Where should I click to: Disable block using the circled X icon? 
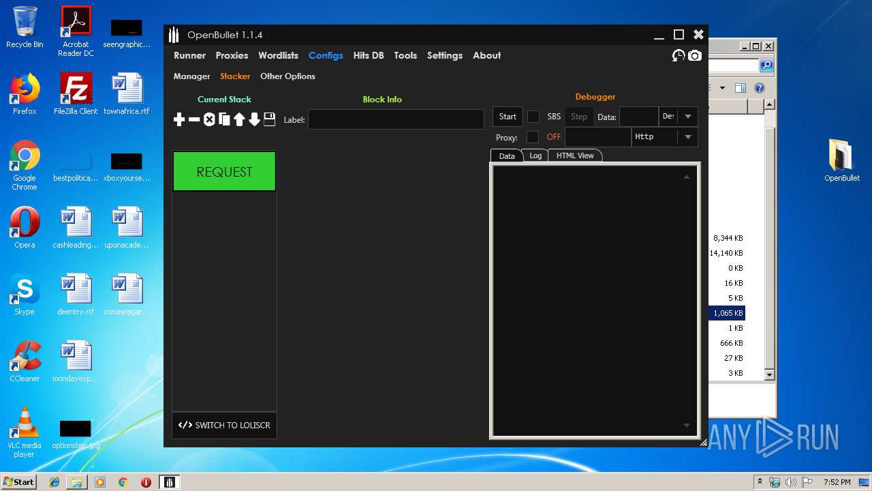coord(209,120)
